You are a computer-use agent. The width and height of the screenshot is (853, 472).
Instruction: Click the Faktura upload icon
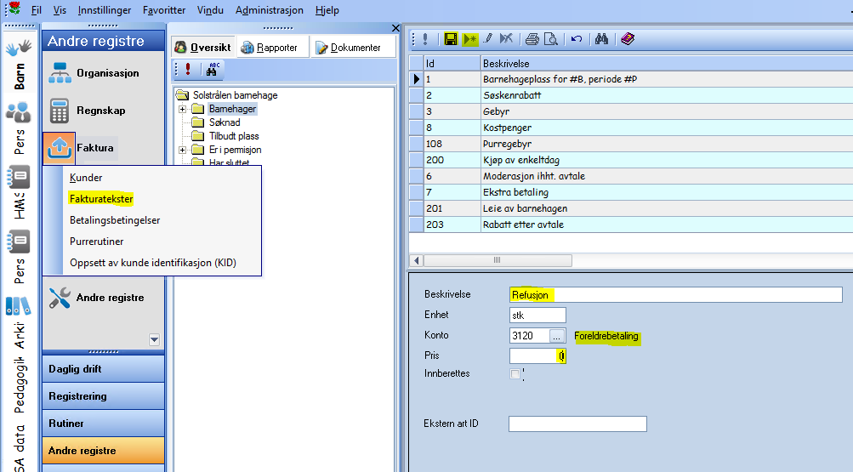60,148
